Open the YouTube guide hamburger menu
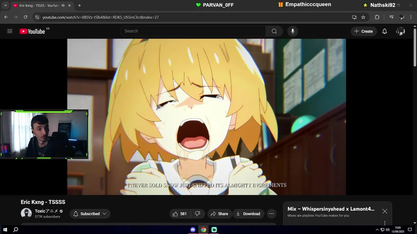Image resolution: width=417 pixels, height=234 pixels. pos(10,31)
